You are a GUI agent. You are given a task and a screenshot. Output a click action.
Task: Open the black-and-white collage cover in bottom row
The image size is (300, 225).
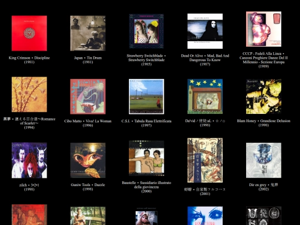(x=264, y=216)
